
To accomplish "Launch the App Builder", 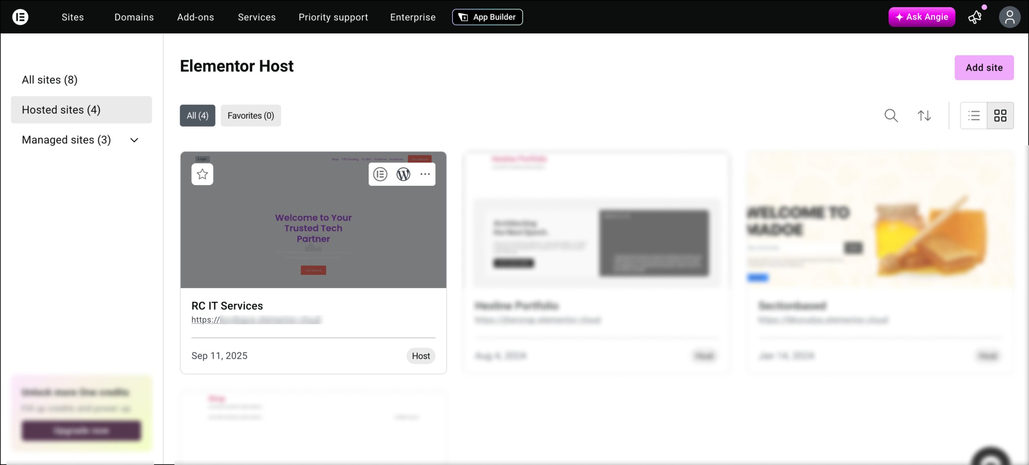I will point(488,17).
